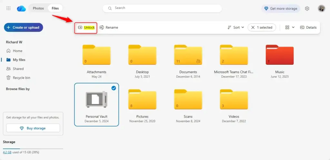The height and width of the screenshot is (160, 330).
Task: Click Get more storage button
Action: point(281,8)
